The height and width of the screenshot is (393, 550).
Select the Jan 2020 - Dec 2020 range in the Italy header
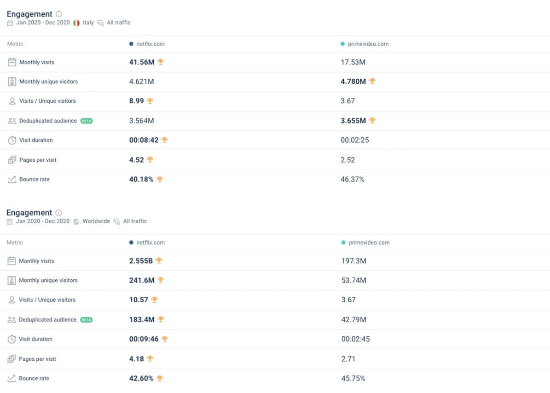[43, 23]
